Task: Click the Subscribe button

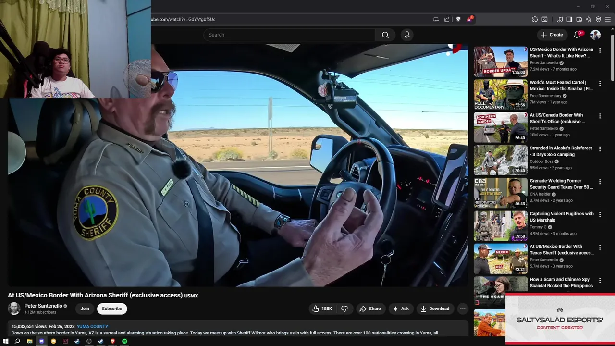Action: click(112, 309)
